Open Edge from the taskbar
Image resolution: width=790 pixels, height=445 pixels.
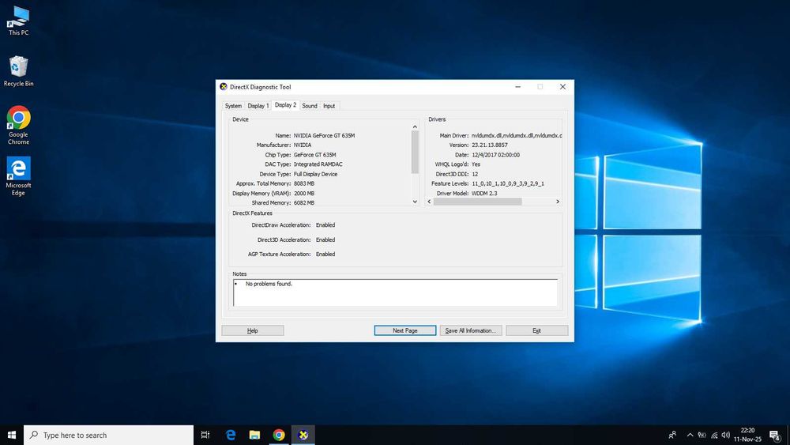pos(230,435)
